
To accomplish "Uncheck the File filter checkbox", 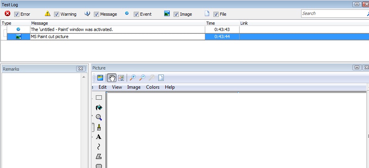I will [x=216, y=14].
